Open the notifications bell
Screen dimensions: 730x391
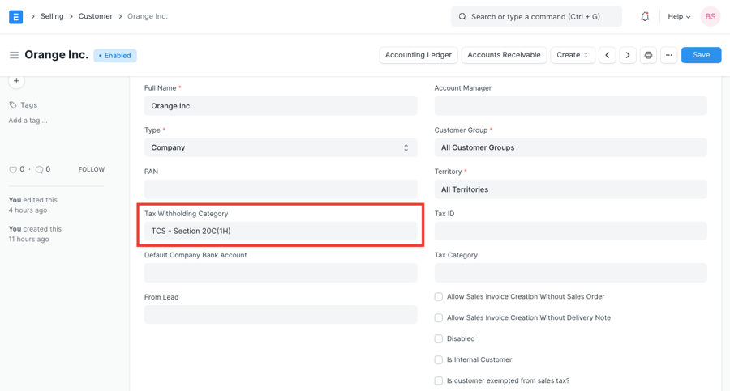tap(645, 16)
